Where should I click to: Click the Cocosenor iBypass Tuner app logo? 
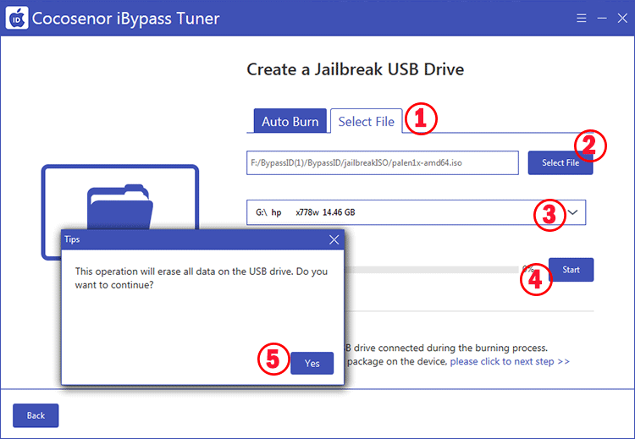(x=17, y=18)
